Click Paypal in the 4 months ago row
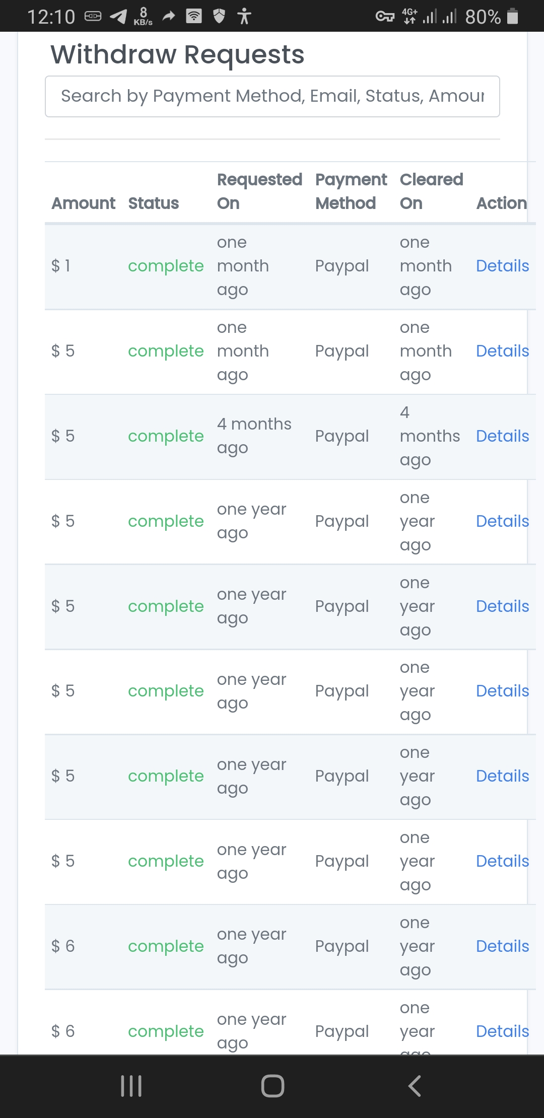This screenshot has width=544, height=1118. click(x=342, y=437)
